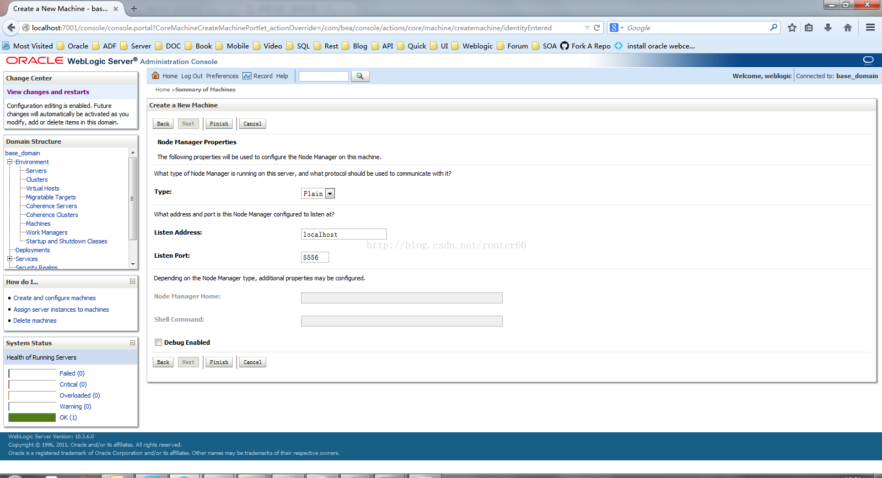Open Servers in Domain Structure tree
The image size is (882, 478).
pos(36,171)
